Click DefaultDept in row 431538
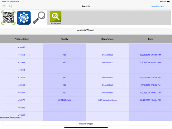The width and height of the screenshot is (172, 129). click(107, 85)
